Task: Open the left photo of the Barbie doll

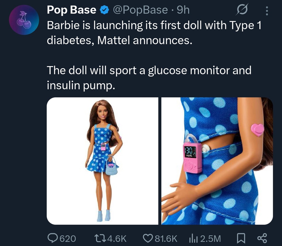Action: (102, 161)
